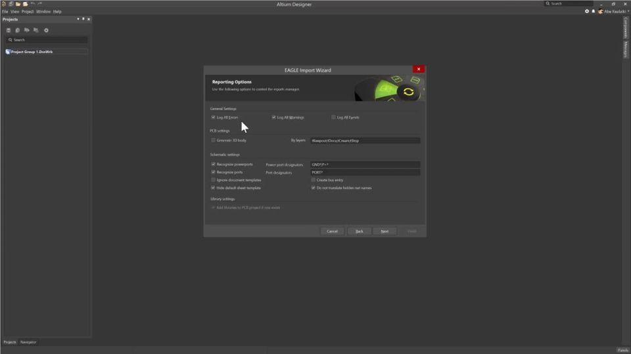
Task: Open the Project menu
Action: coord(28,12)
